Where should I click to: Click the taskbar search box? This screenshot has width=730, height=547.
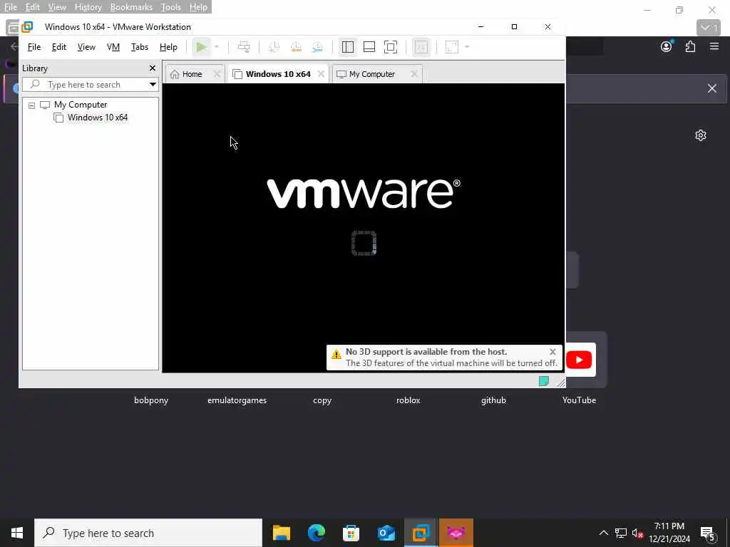pyautogui.click(x=148, y=533)
